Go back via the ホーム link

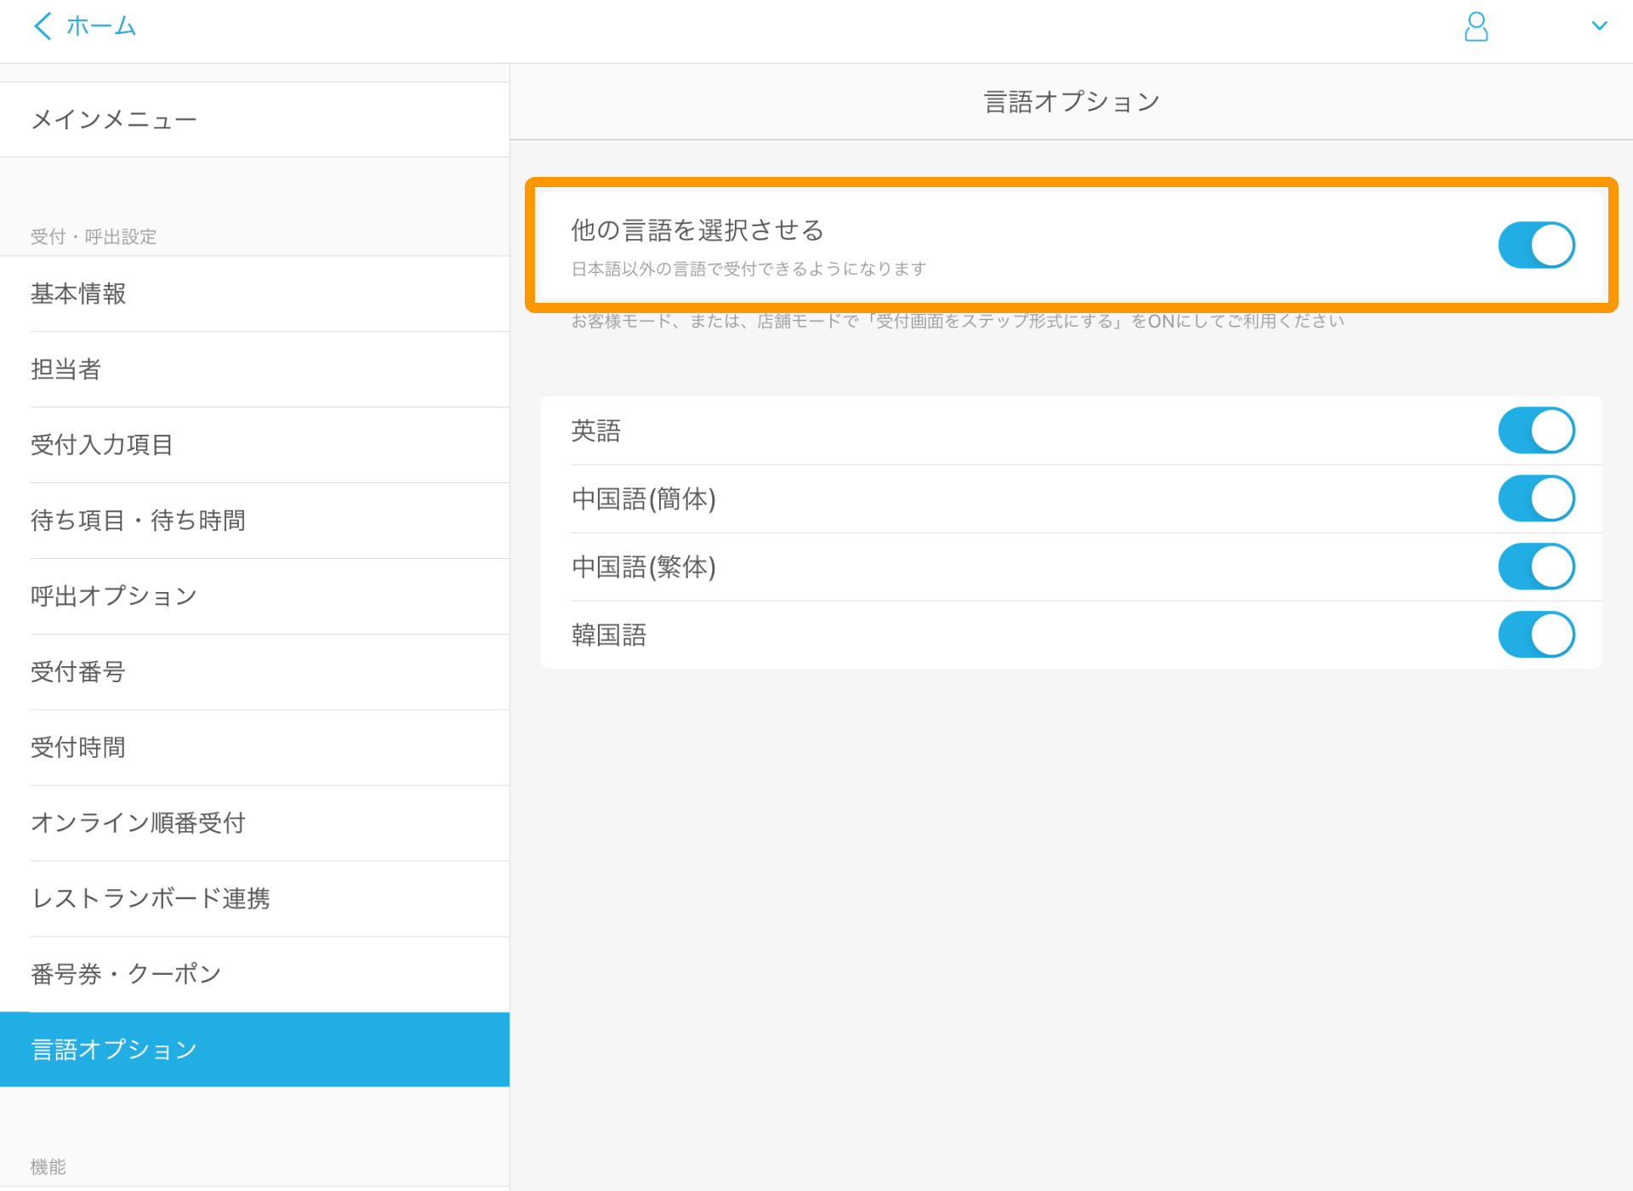[100, 26]
